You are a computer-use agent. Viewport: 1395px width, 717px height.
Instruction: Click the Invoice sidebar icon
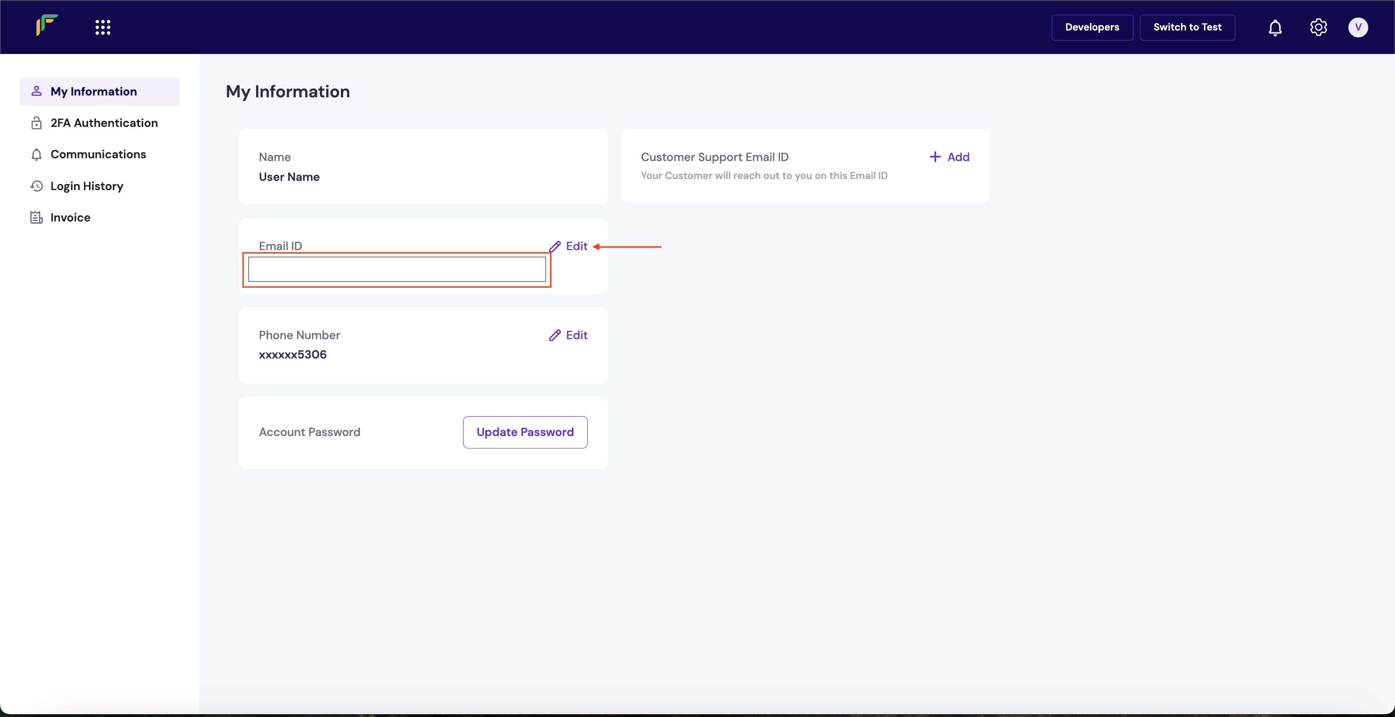click(x=36, y=218)
